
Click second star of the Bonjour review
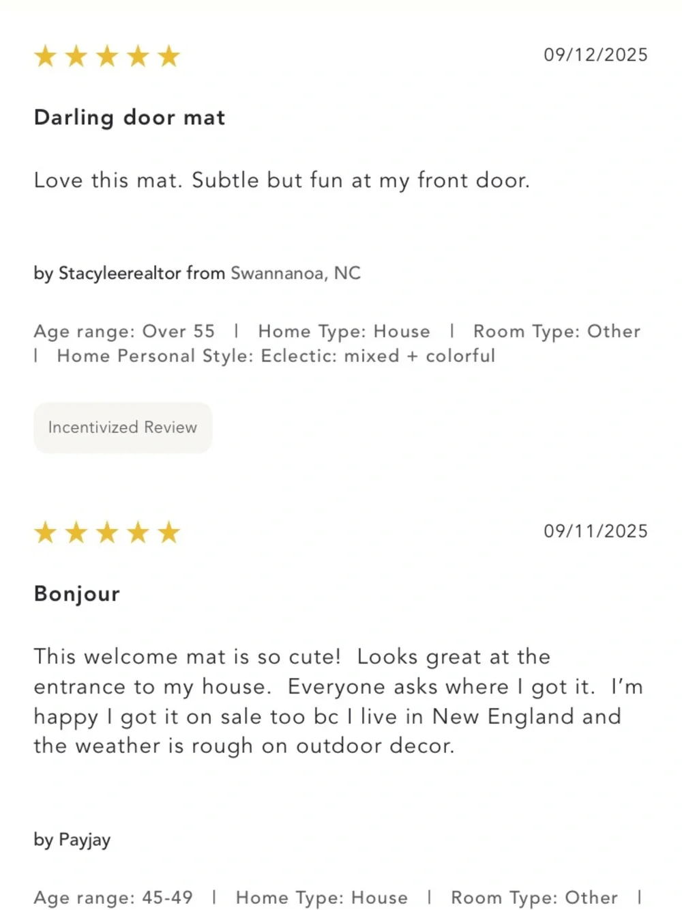tap(76, 532)
